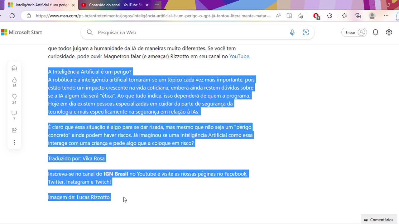Open the red ad blocker extension icon
The width and height of the screenshot is (399, 224).
[x=316, y=16]
